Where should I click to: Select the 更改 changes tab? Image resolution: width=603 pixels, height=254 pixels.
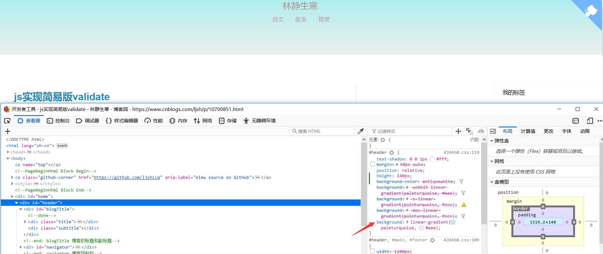549,131
